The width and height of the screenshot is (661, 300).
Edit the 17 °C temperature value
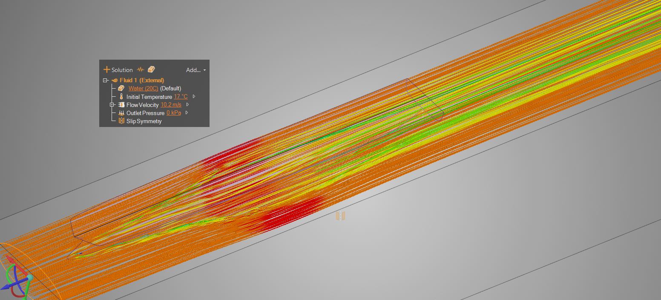pos(181,97)
